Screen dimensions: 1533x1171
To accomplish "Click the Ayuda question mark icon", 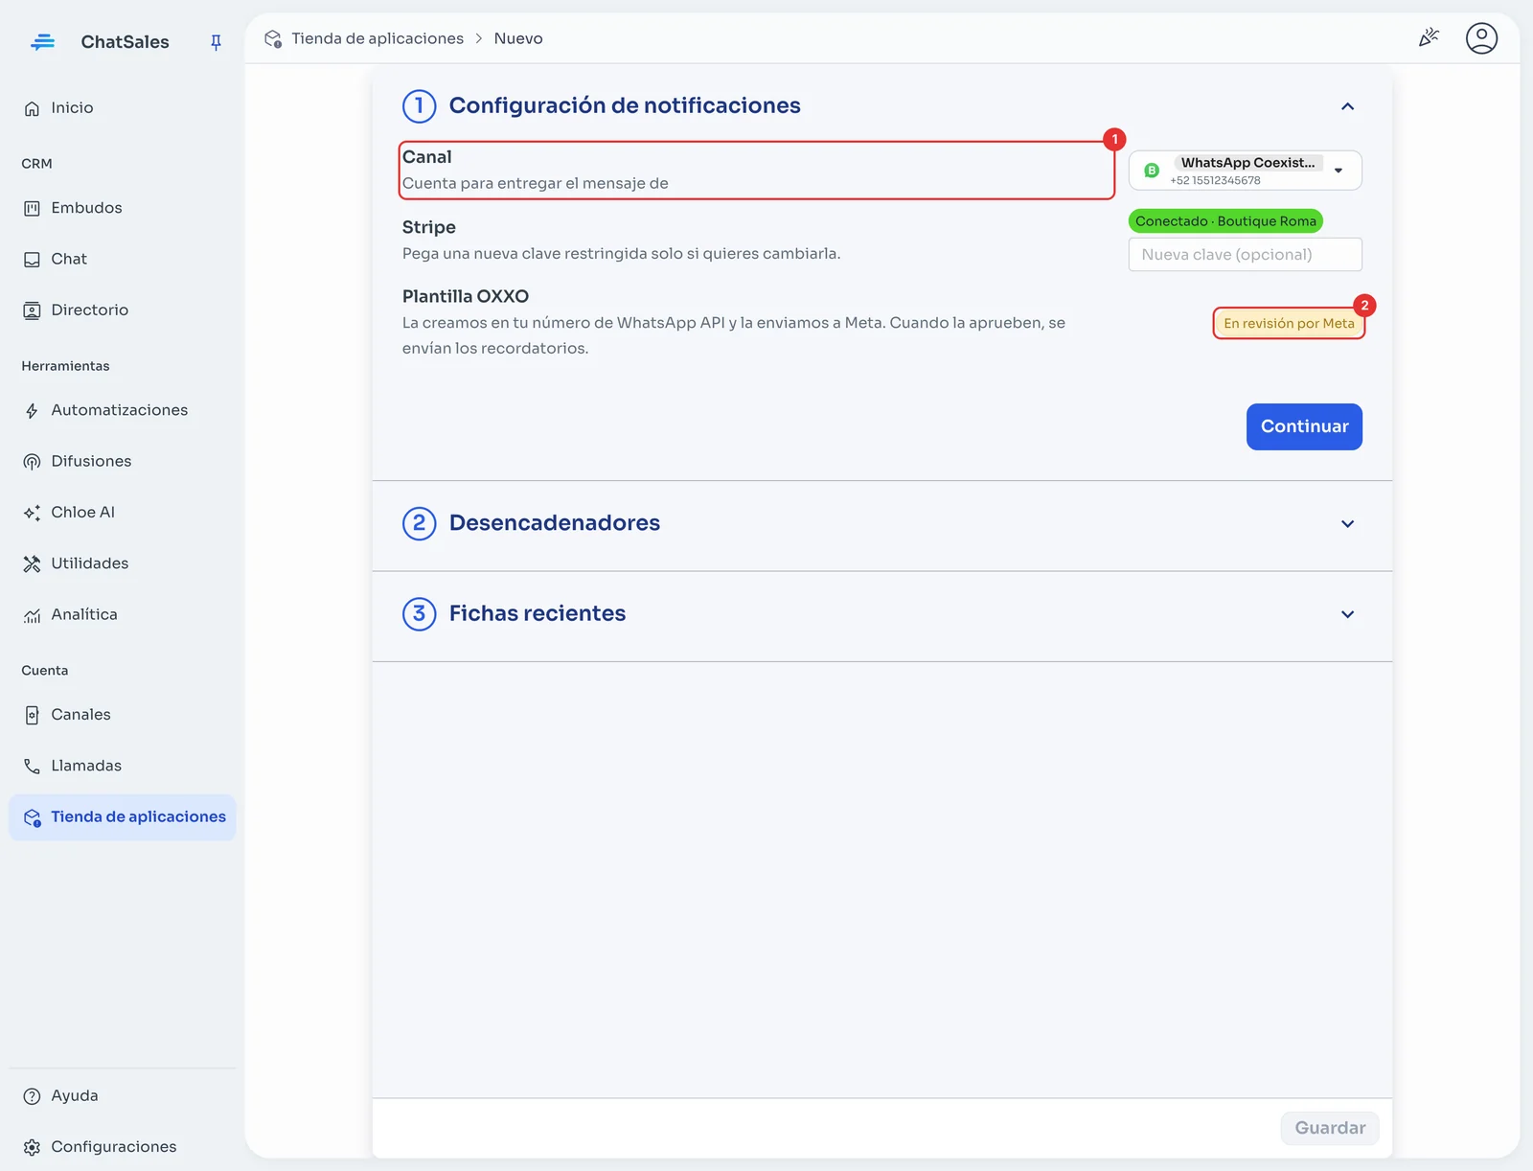I will point(32,1096).
